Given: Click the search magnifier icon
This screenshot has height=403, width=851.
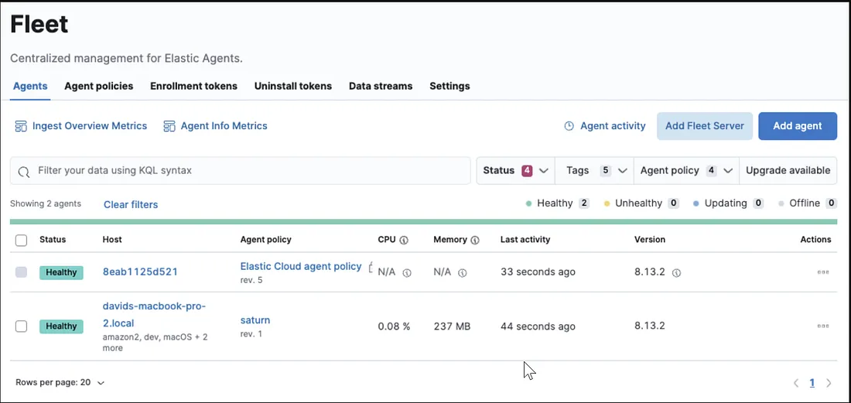Looking at the screenshot, I should tap(23, 172).
